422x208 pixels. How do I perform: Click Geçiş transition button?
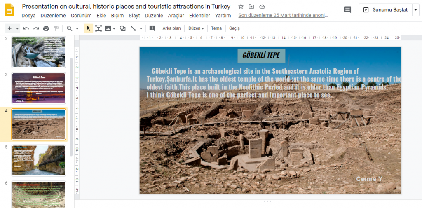234,28
